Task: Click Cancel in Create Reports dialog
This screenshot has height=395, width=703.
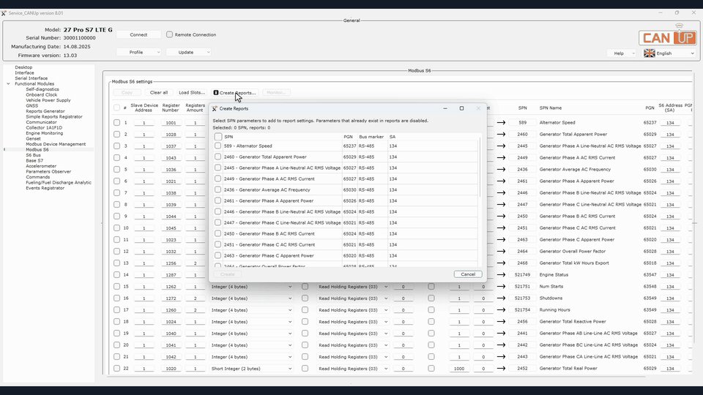Action: click(x=468, y=274)
